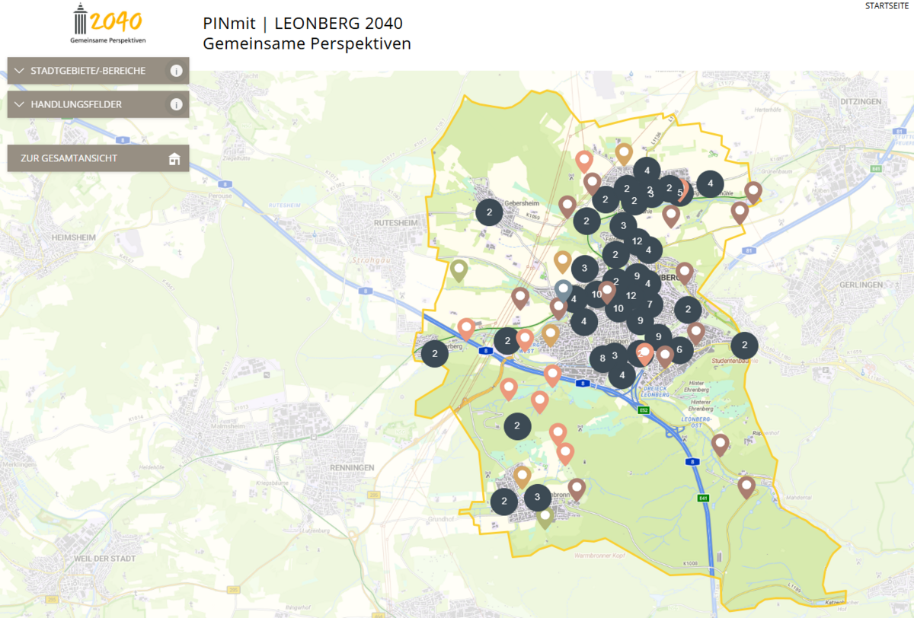
Task: Click the house icon on Zur Gesamtansicht
Action: coord(174,158)
